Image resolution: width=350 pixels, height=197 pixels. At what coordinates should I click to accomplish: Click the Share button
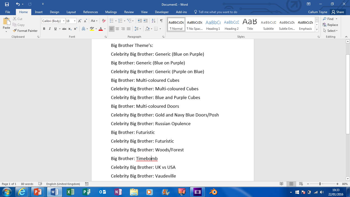[x=337, y=12]
